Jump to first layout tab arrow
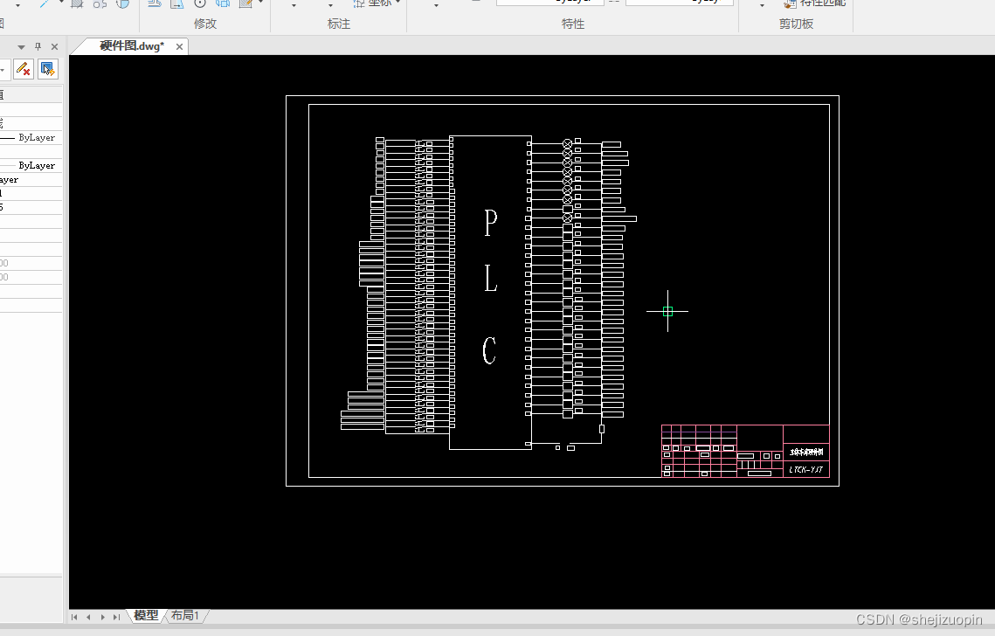Screen dimensions: 995x636 (74, 616)
